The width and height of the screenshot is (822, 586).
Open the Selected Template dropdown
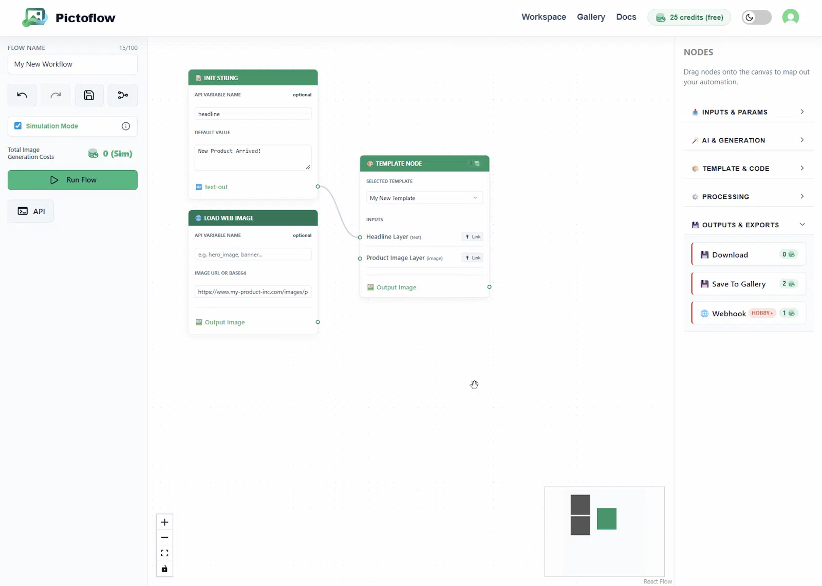point(424,198)
